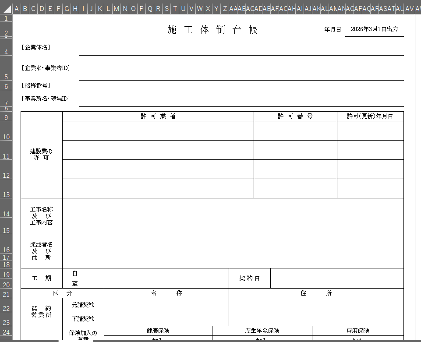
Task: Click the 施工体制台帳 title cell
Action: point(212,30)
